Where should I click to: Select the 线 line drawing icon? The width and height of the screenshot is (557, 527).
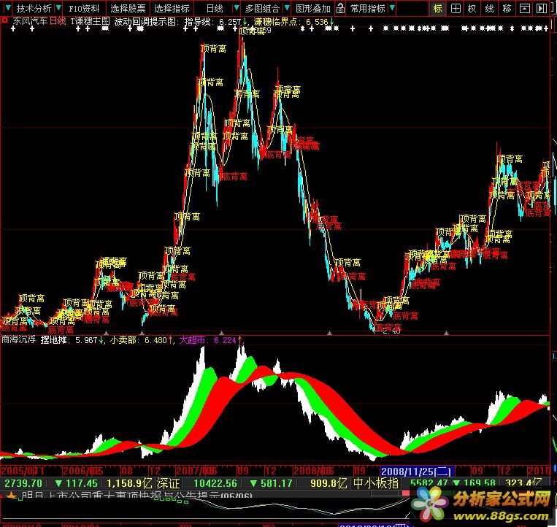pos(490,9)
